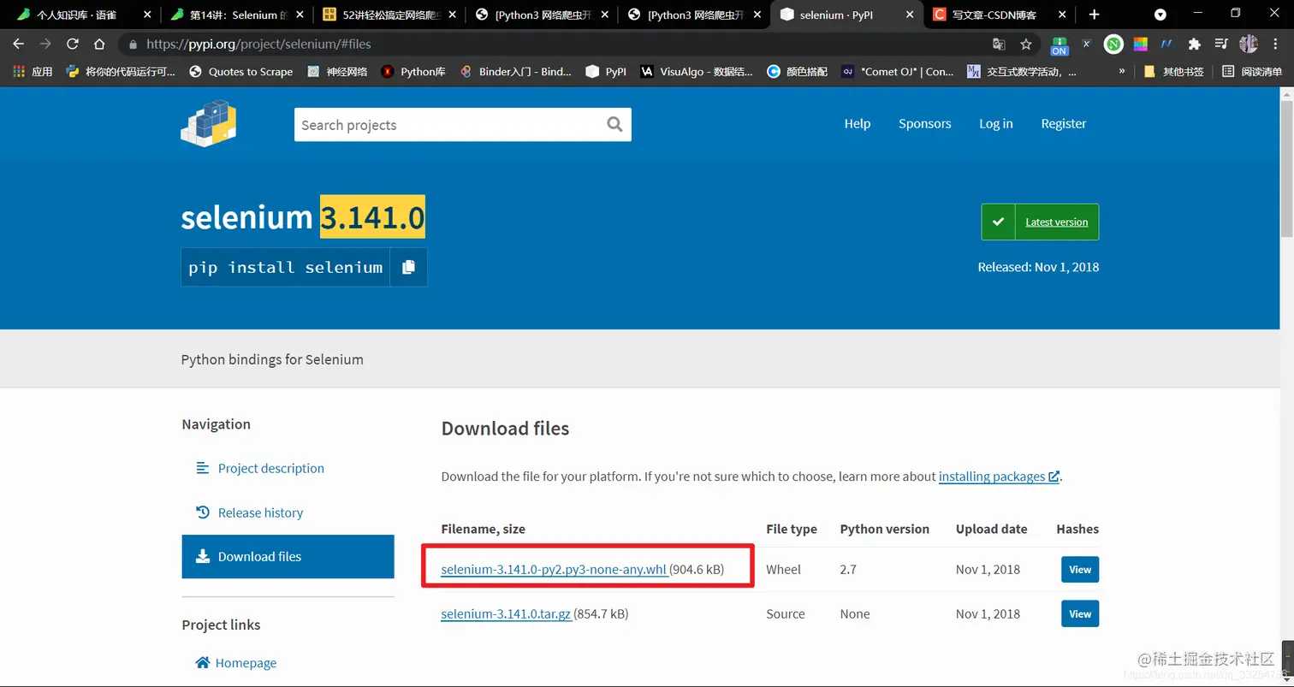Go back to the previous page

[x=18, y=44]
